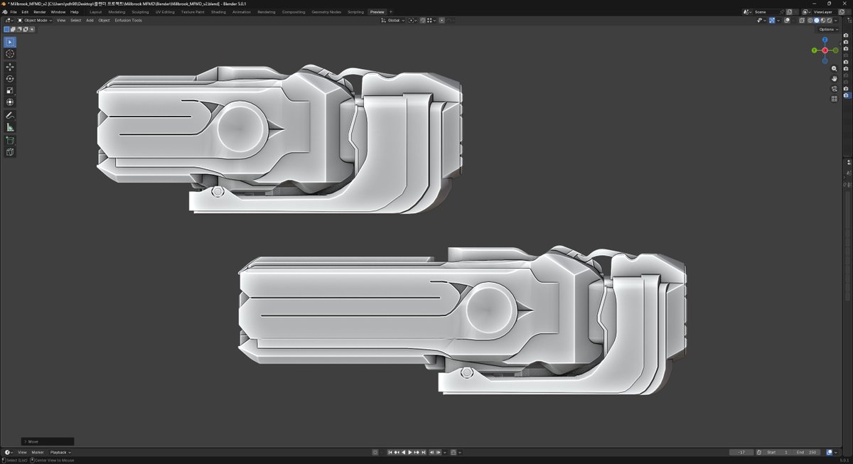Switch to solid viewport shading
This screenshot has height=464, width=853.
point(816,21)
